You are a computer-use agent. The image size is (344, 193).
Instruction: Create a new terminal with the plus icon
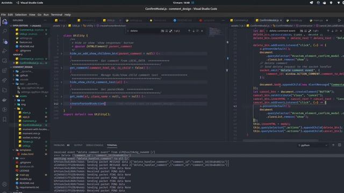(x=333, y=145)
